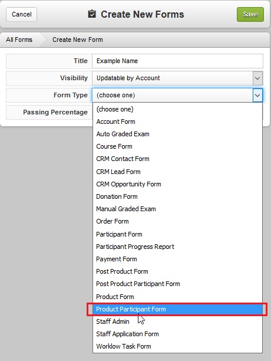The image size is (271, 361).
Task: Choose Staff Application Form option
Action: 177,334
